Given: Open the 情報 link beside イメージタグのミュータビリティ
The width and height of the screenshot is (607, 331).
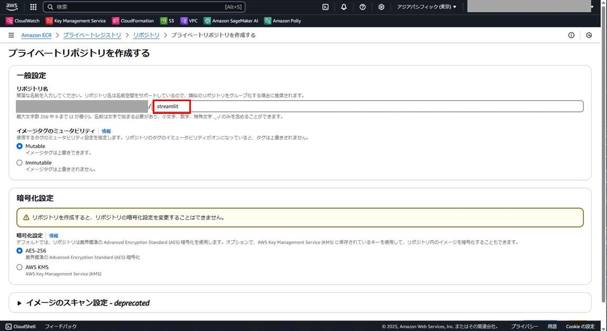Looking at the screenshot, I should click(106, 131).
